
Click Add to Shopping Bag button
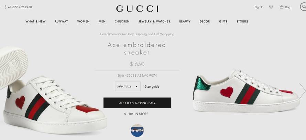point(137,103)
